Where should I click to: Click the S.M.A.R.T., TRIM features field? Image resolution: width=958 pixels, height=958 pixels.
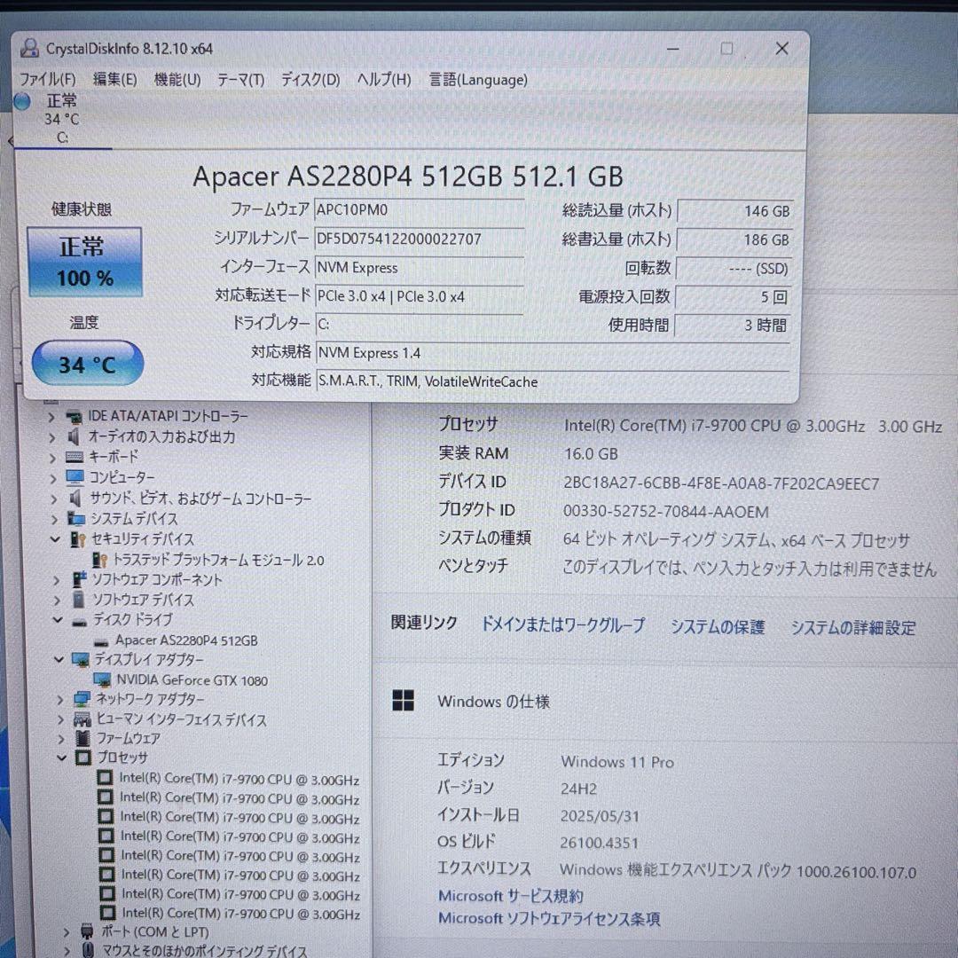pyautogui.click(x=553, y=381)
